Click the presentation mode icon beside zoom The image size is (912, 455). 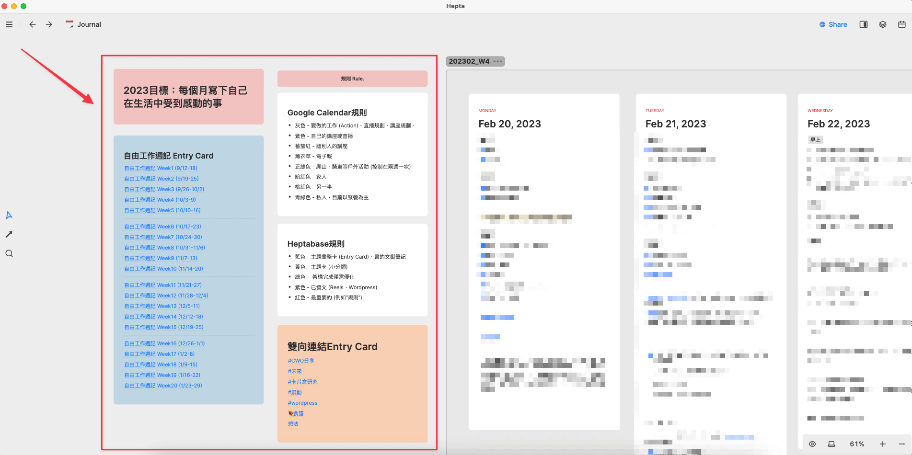pyautogui.click(x=831, y=444)
